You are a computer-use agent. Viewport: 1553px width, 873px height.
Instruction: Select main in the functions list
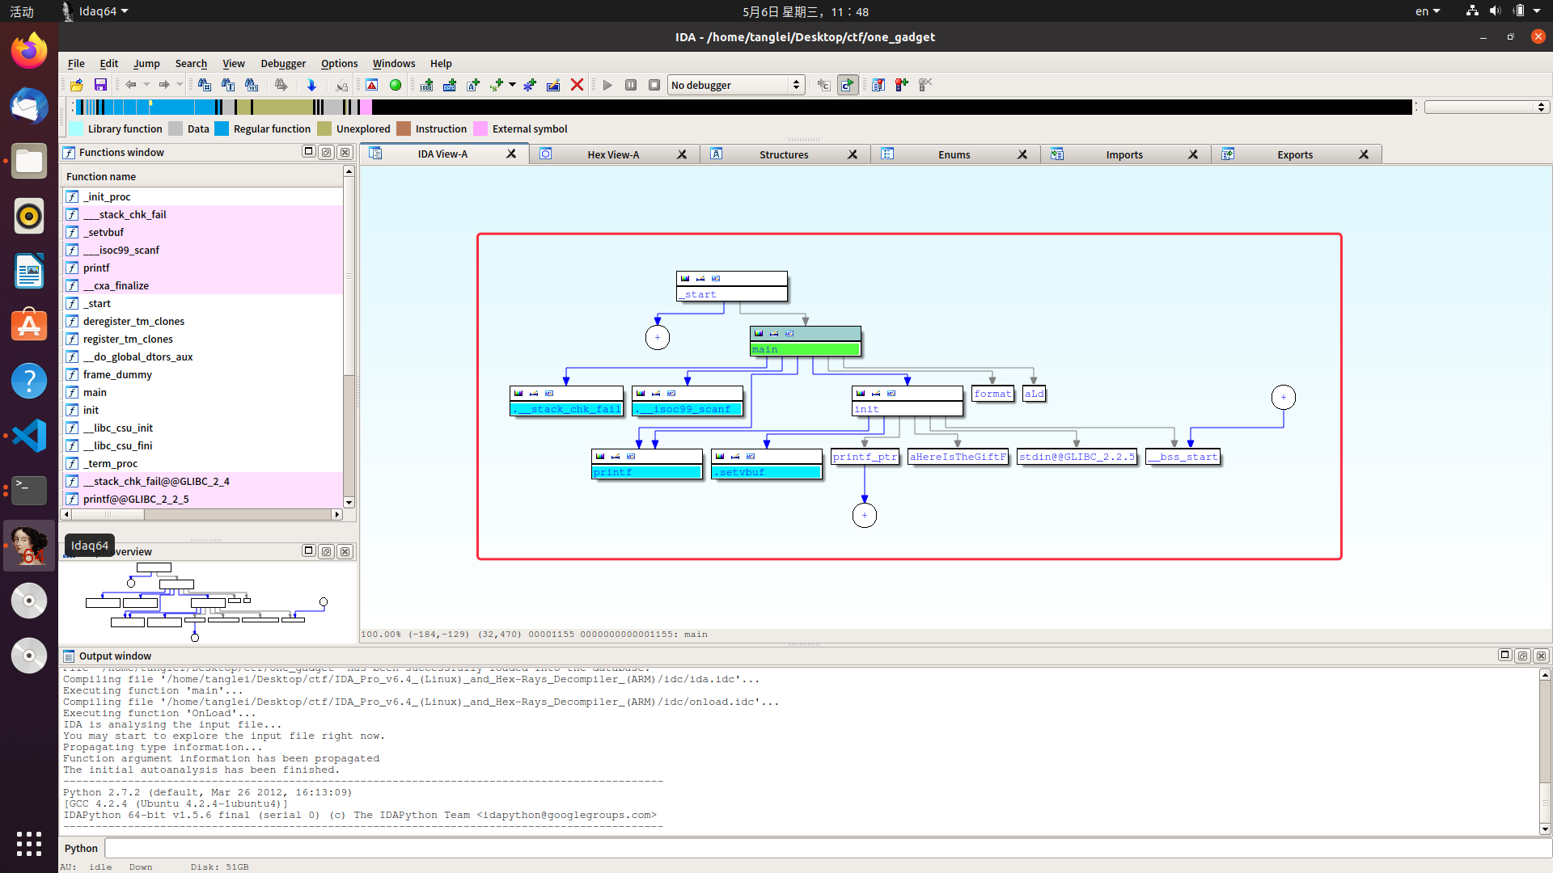(x=95, y=392)
